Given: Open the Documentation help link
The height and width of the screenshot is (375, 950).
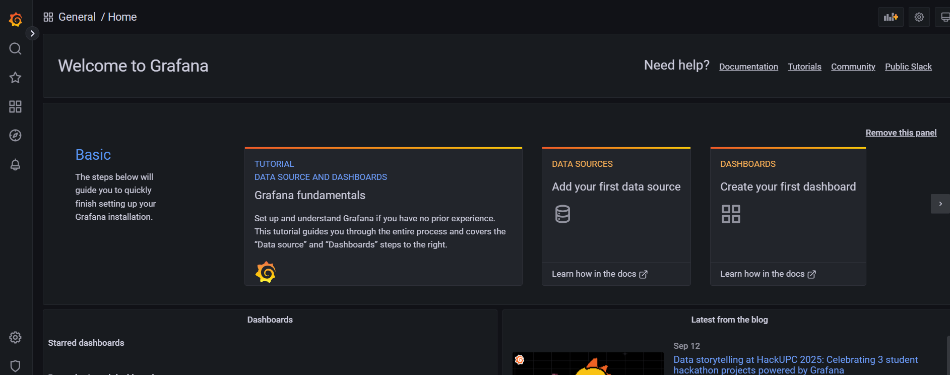Looking at the screenshot, I should click(748, 67).
